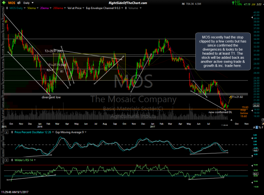The image size is (264, 195).
Task: Click the left arrow on the oscillator scale near 4.00
Action: point(252,138)
